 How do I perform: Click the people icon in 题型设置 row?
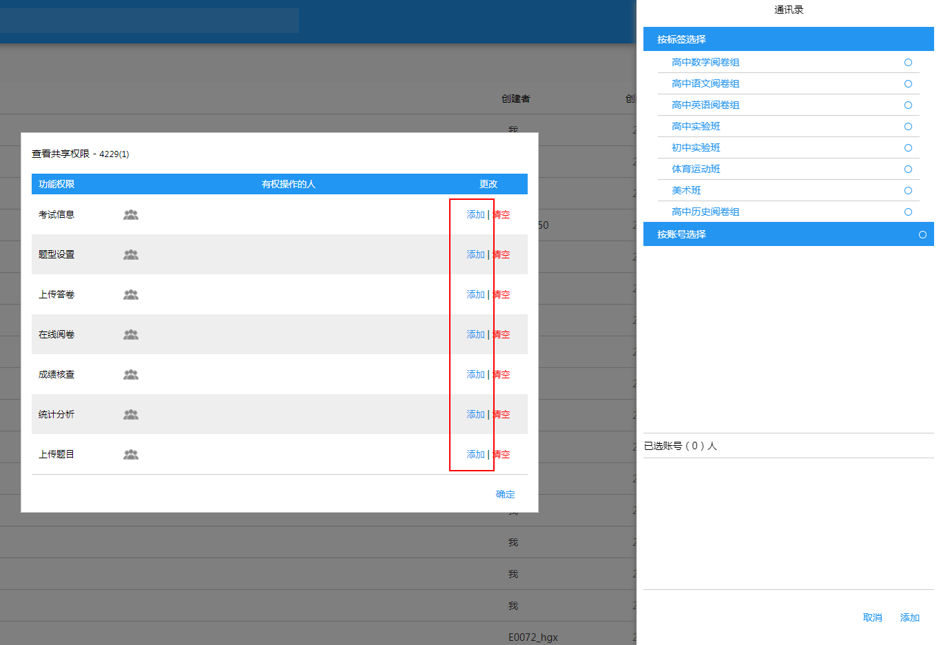131,255
